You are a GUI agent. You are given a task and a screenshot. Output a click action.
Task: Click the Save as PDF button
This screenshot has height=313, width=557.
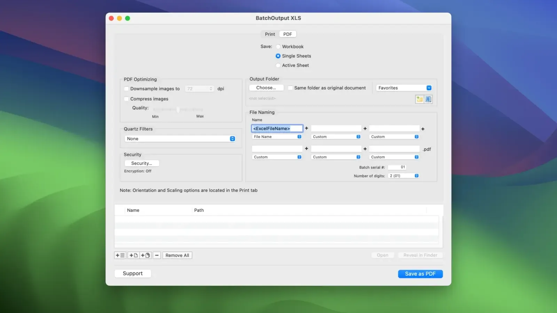click(420, 274)
